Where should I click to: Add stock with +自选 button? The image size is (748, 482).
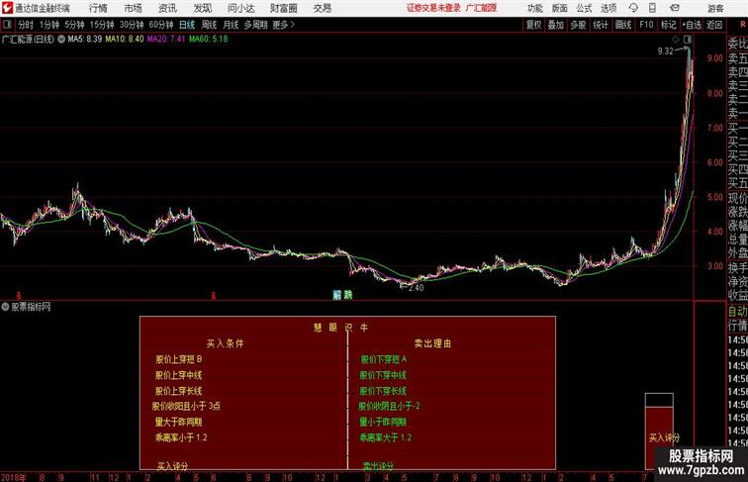point(692,25)
